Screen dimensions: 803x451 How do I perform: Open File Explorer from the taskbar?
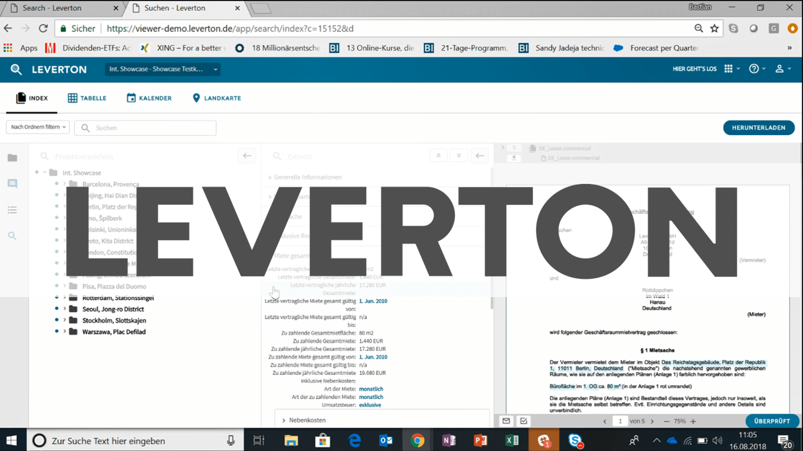click(291, 441)
